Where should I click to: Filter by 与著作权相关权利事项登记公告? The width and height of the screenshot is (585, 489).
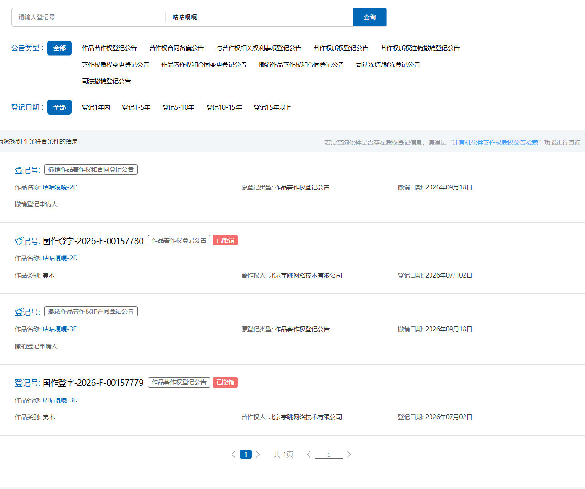(259, 48)
